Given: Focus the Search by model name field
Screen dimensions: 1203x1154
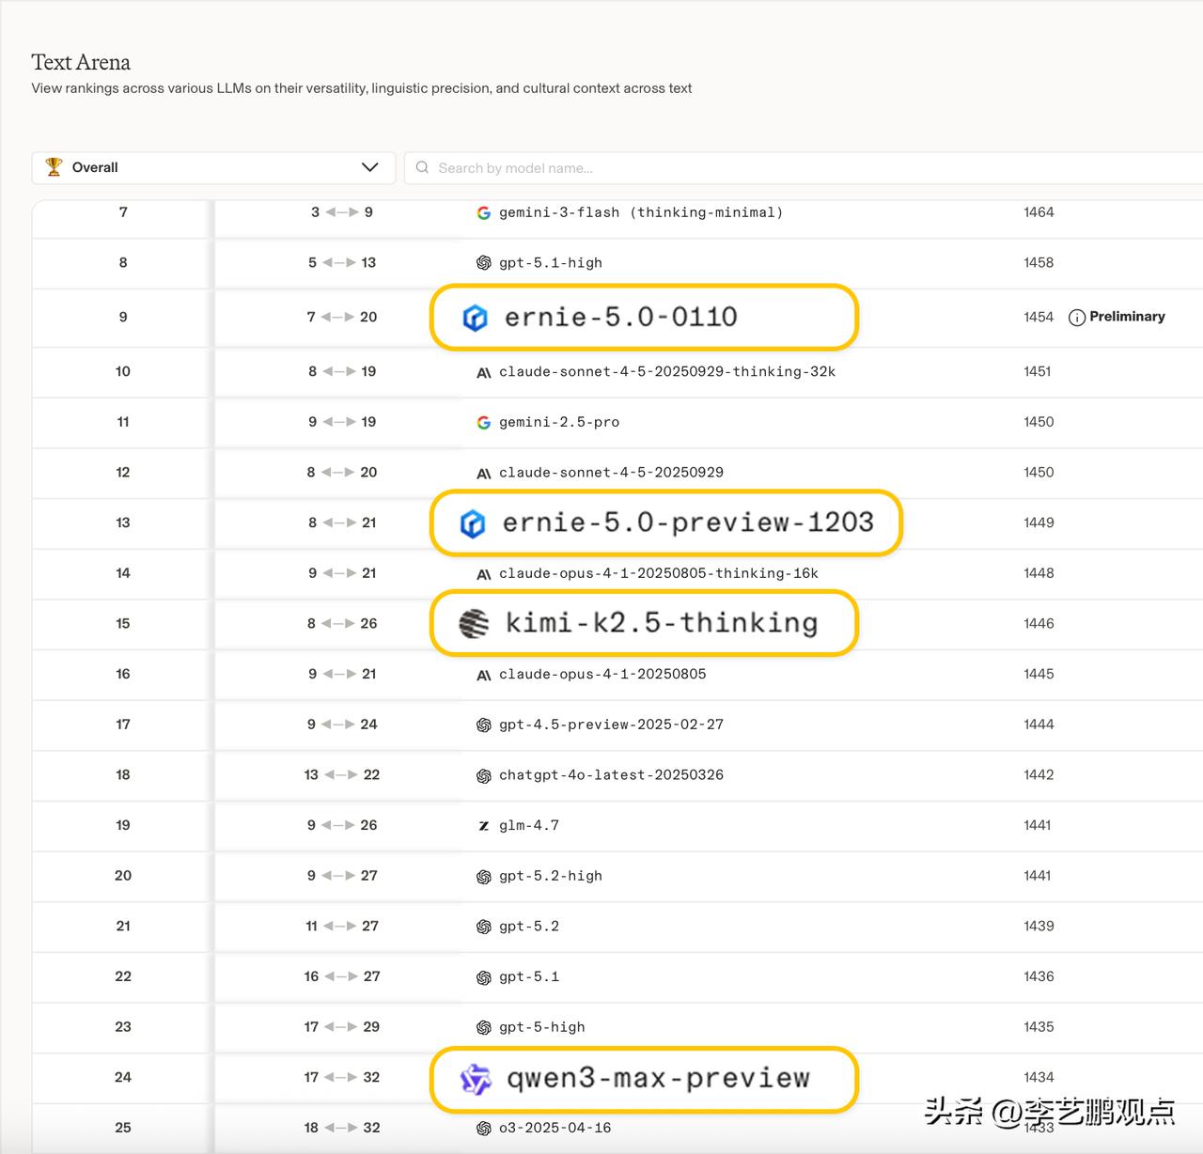Looking at the screenshot, I should (x=804, y=167).
